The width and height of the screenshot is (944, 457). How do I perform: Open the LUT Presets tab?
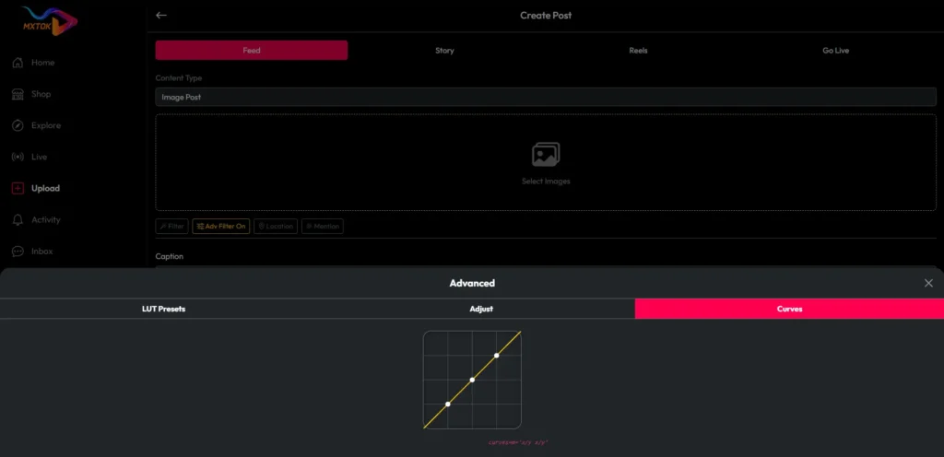click(x=164, y=309)
